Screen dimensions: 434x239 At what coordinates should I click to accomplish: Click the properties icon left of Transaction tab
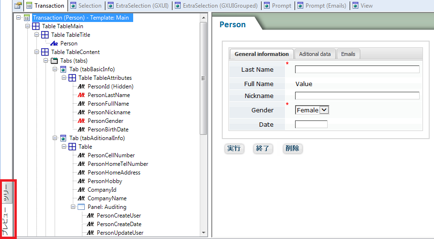(x=18, y=6)
